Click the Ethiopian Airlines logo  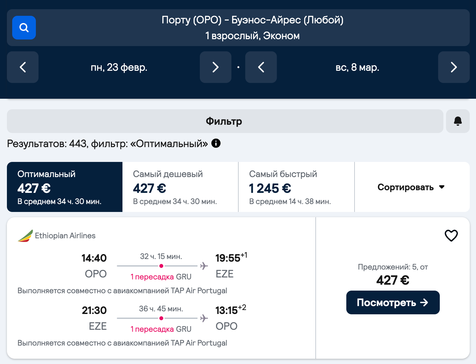[25, 236]
